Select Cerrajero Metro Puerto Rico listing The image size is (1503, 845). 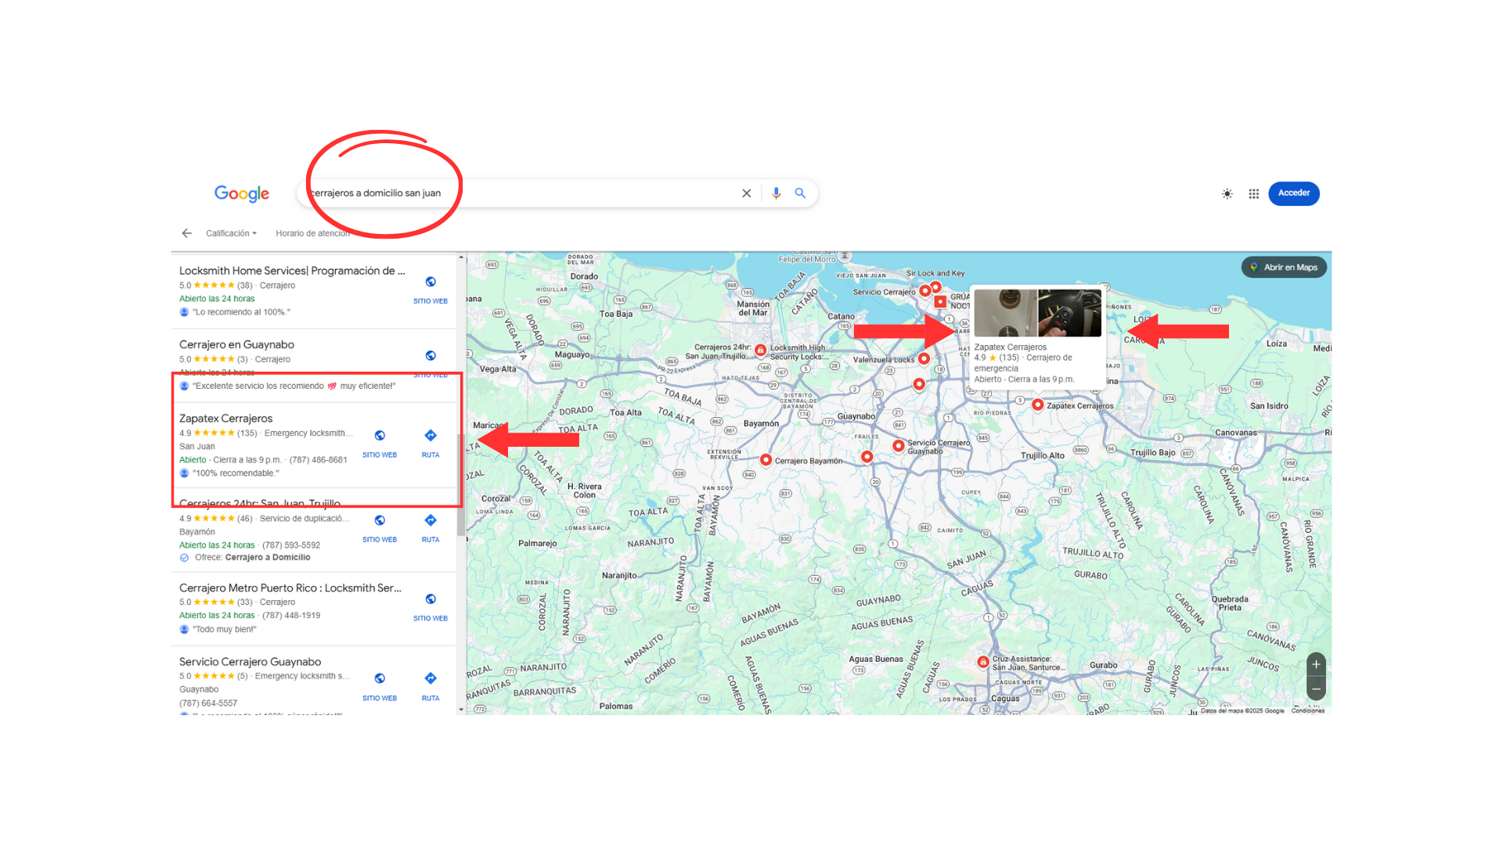290,588
